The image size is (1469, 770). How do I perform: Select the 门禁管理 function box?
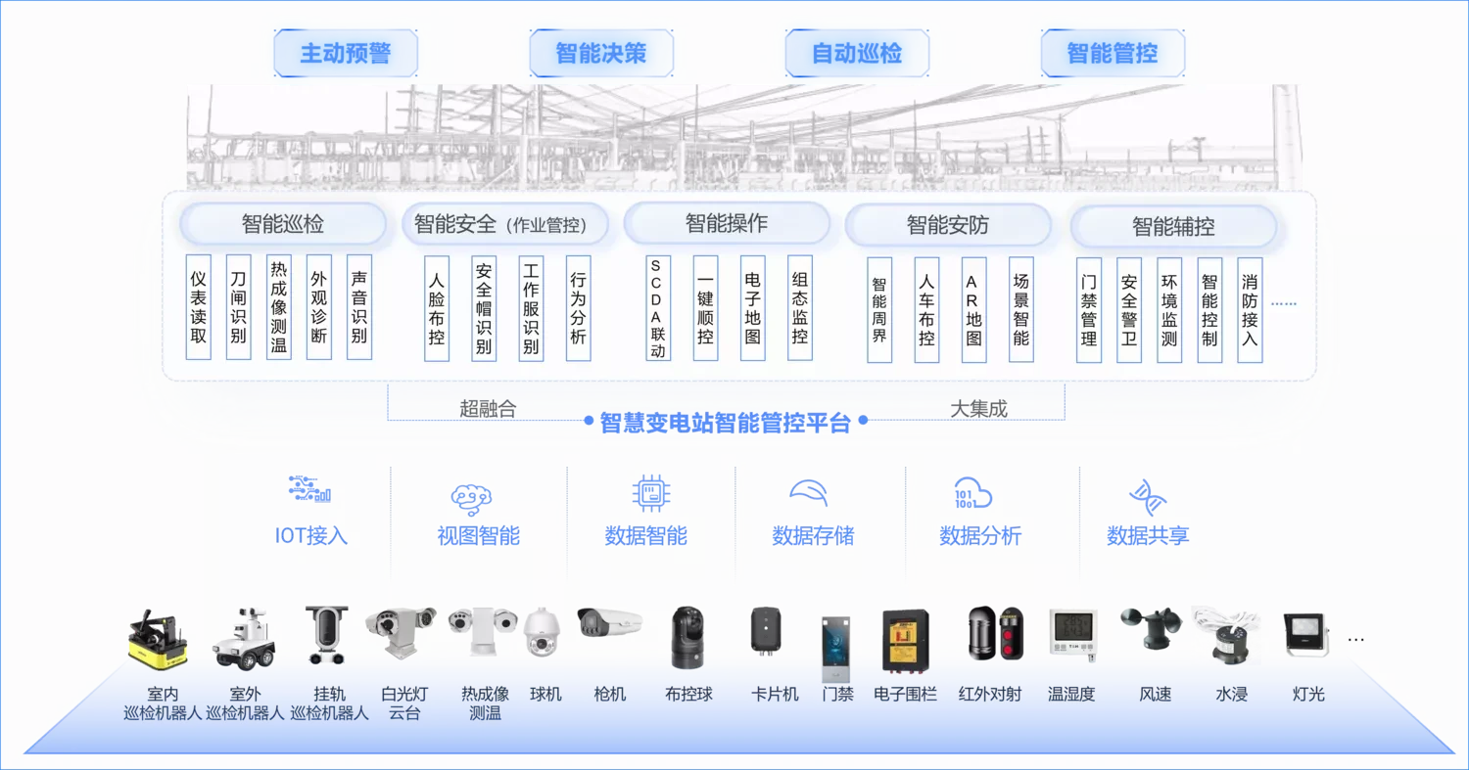[x=1089, y=310]
